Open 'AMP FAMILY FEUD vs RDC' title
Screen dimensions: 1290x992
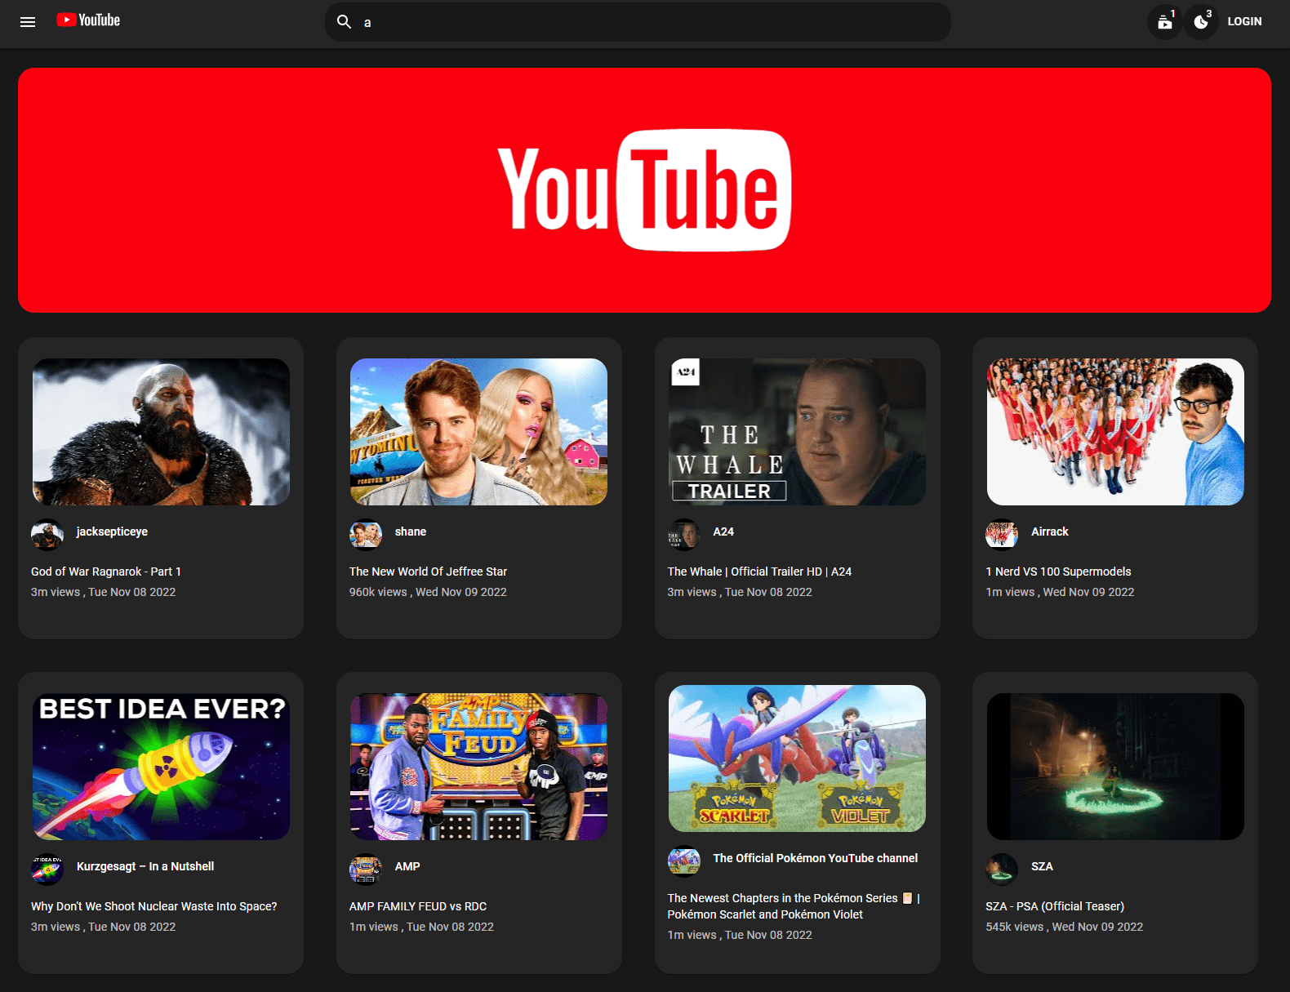point(418,906)
